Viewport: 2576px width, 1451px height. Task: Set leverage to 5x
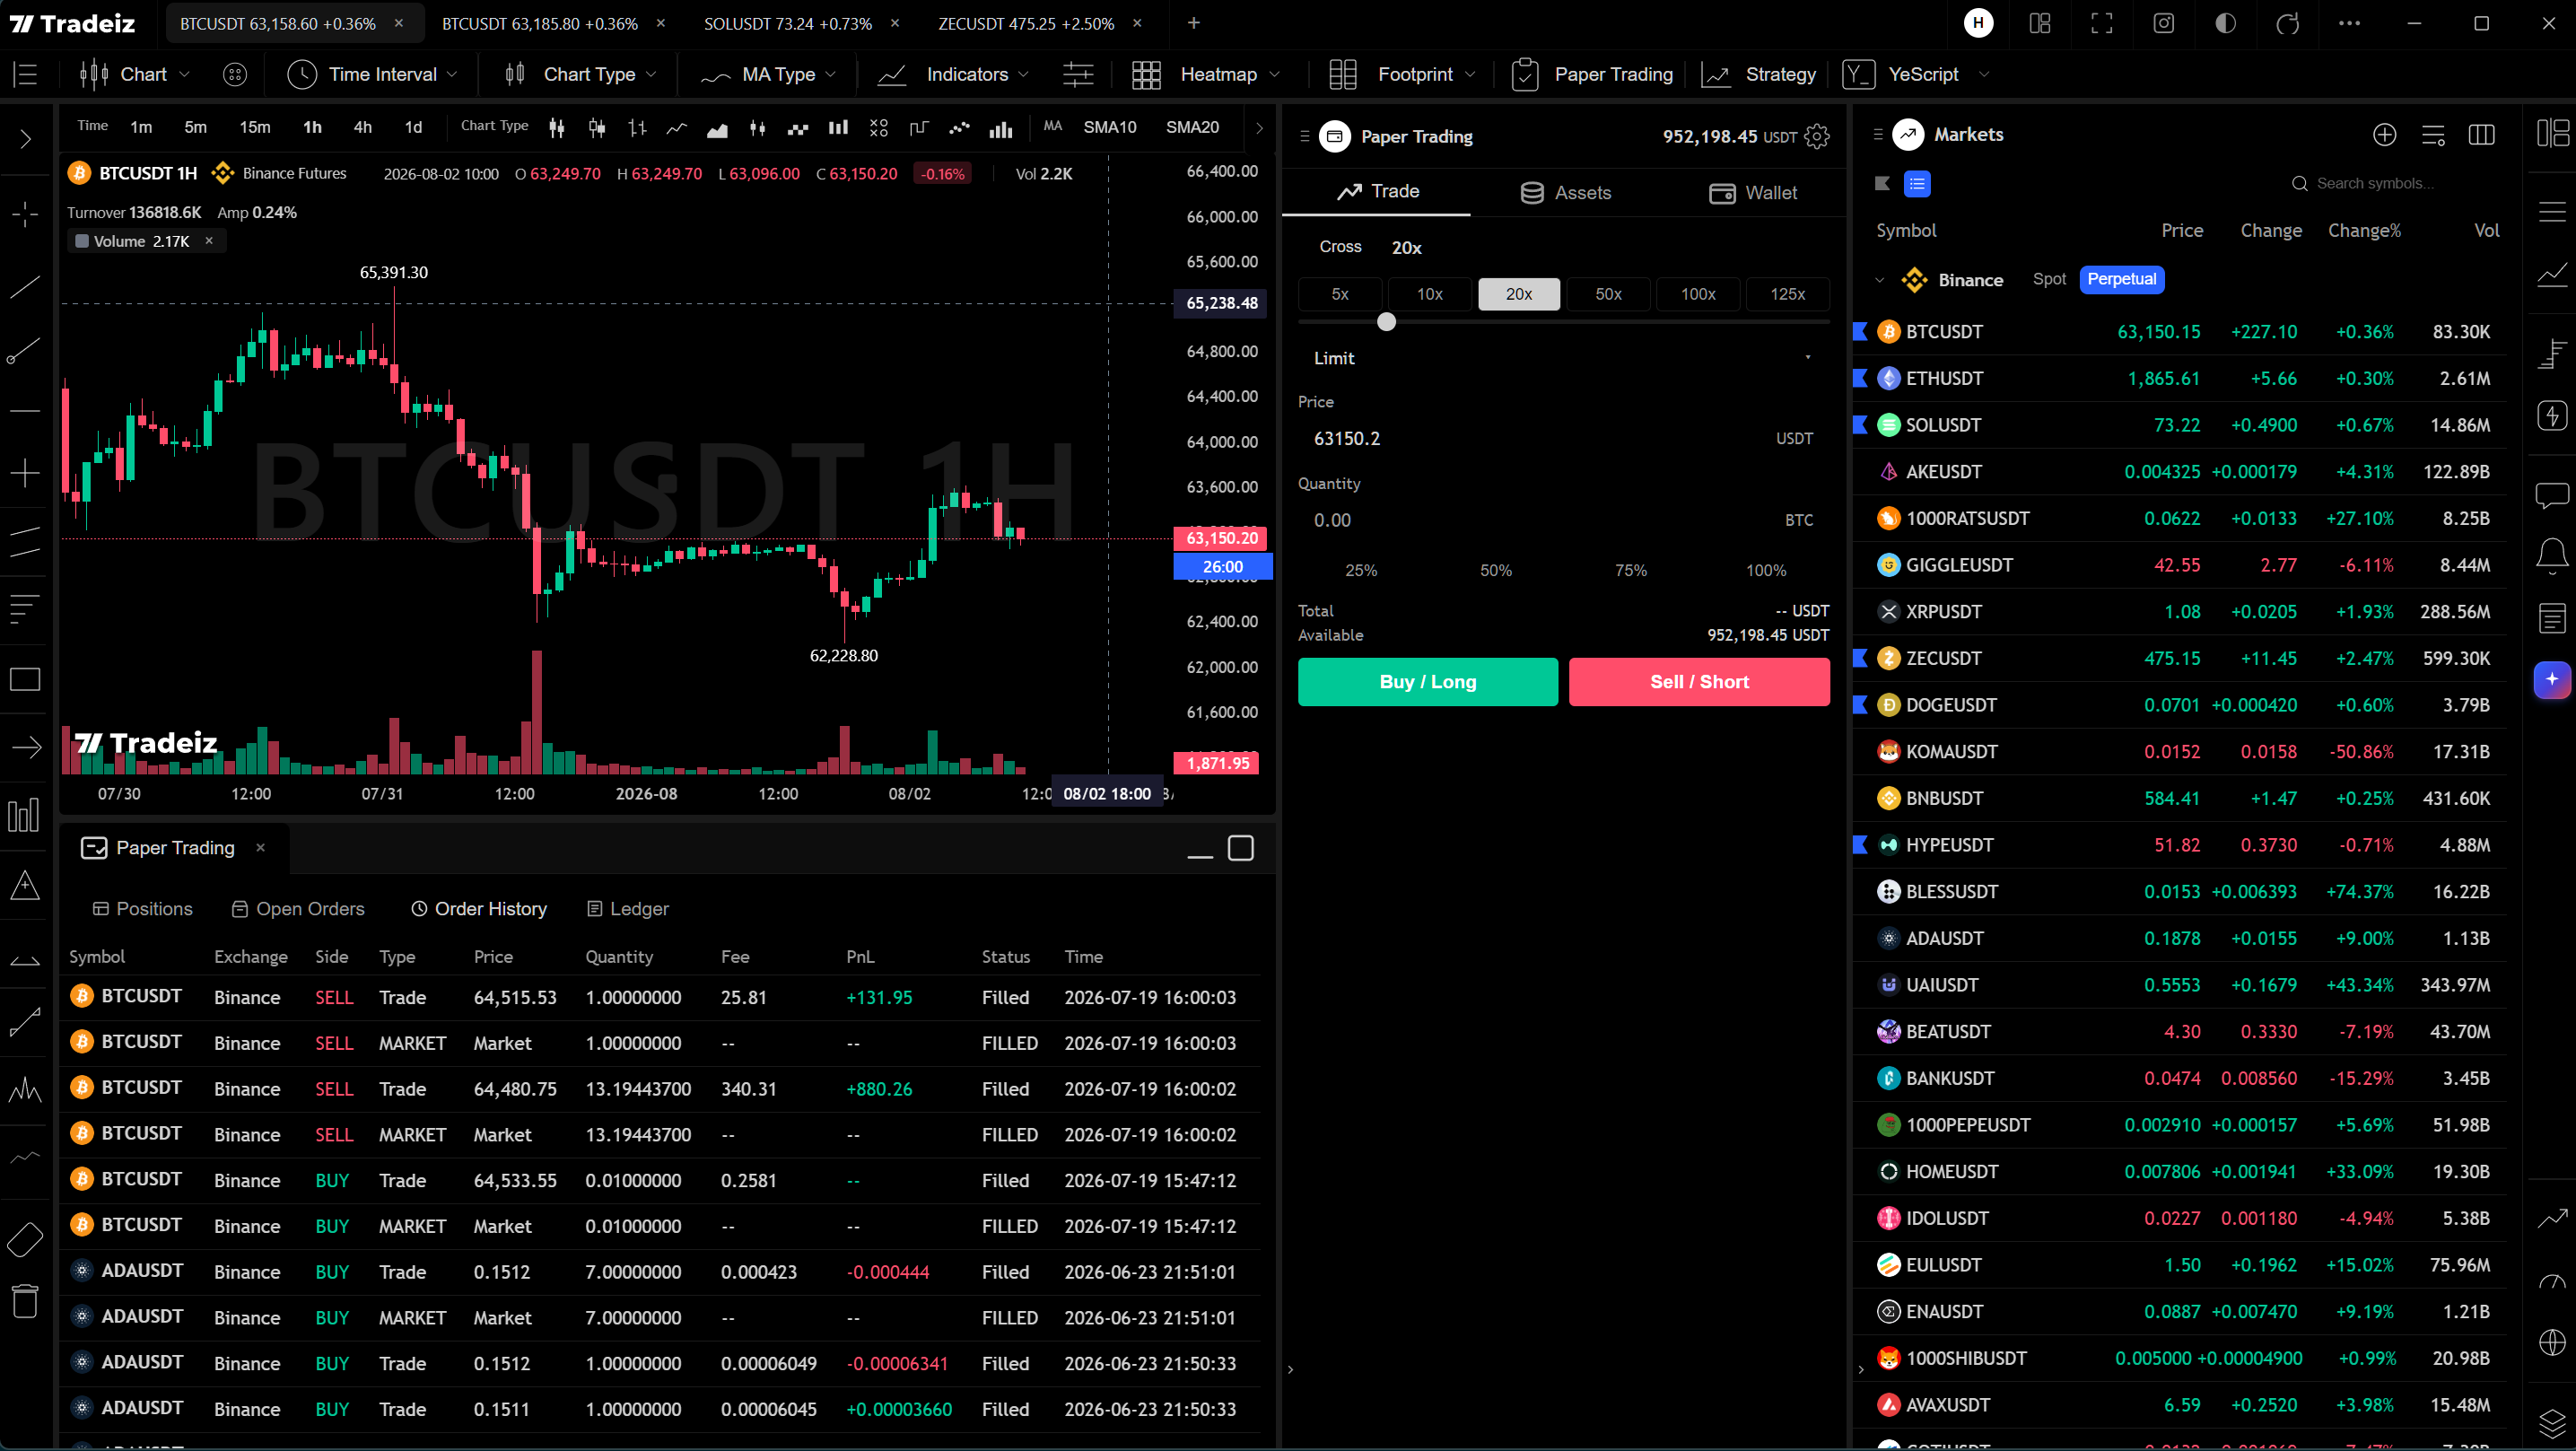pos(1340,294)
